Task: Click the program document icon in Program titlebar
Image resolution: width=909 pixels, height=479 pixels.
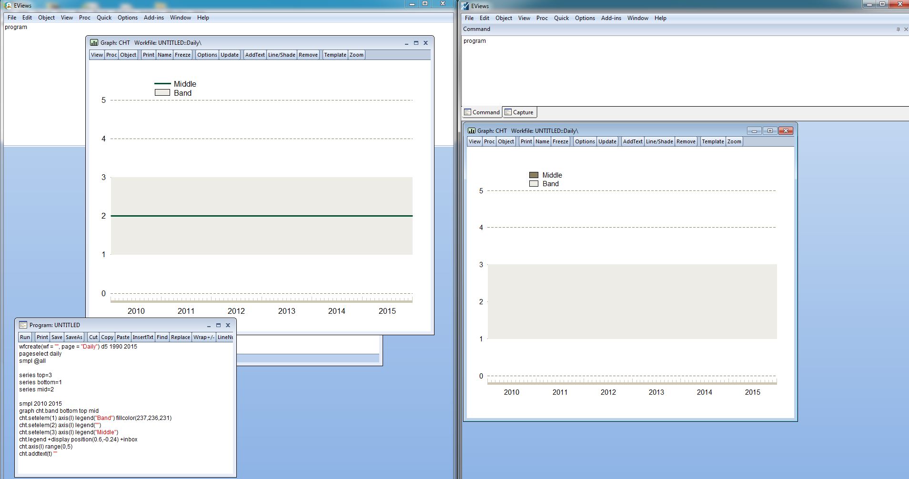Action: (23, 325)
